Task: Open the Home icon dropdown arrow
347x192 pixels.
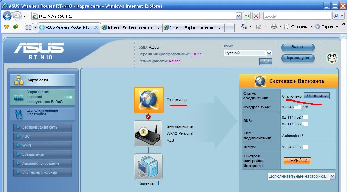Action: [x=251, y=27]
